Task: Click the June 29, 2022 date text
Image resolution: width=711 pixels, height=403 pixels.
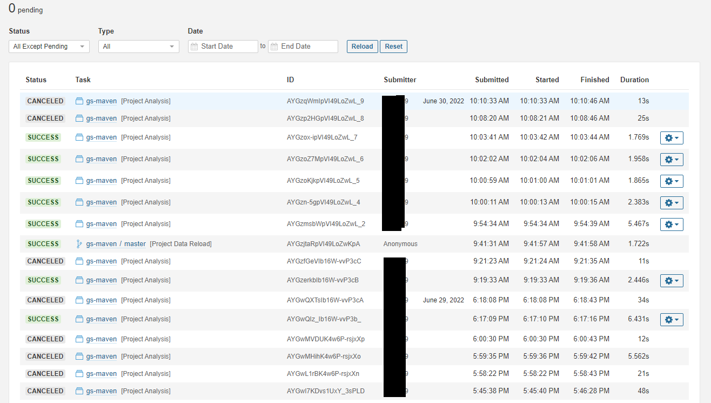Action: pos(444,300)
